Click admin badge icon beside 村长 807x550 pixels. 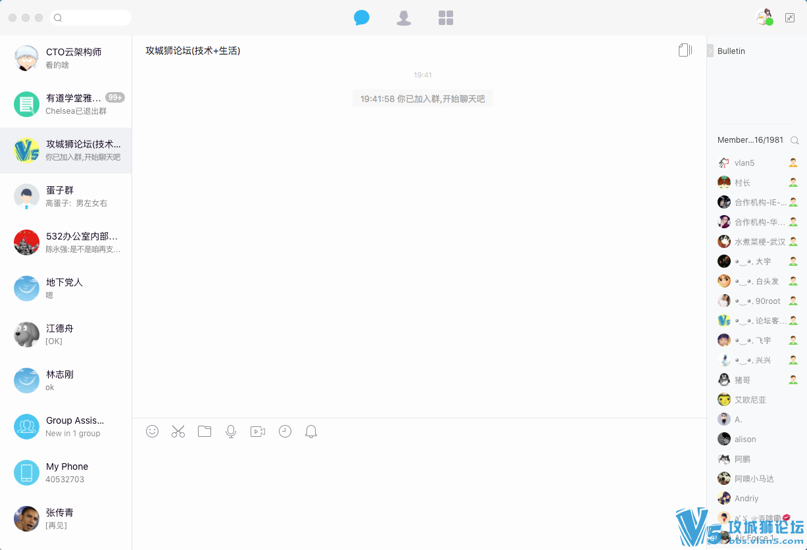[x=793, y=182]
